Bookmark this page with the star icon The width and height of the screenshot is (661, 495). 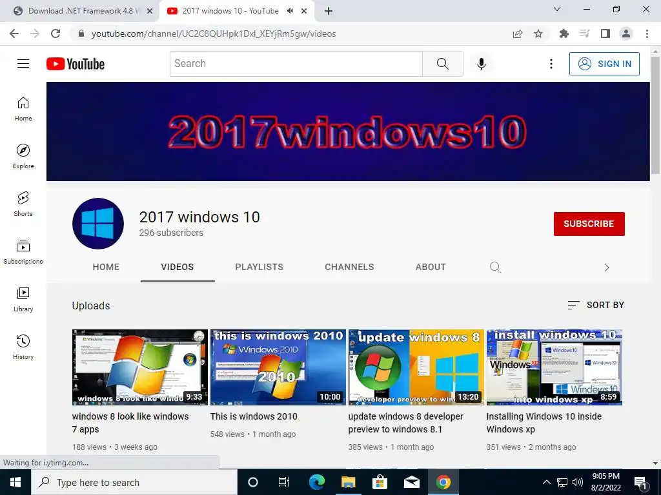point(538,34)
